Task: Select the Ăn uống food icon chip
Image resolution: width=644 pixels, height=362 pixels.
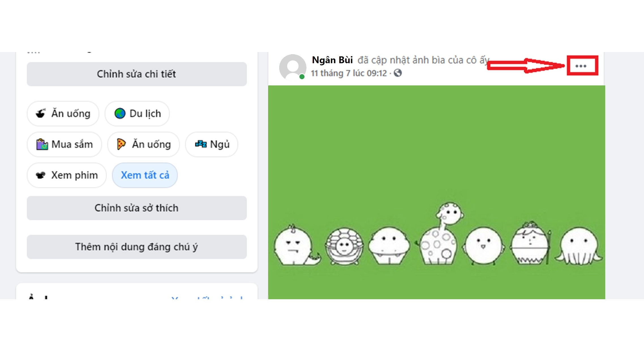Action: point(63,113)
